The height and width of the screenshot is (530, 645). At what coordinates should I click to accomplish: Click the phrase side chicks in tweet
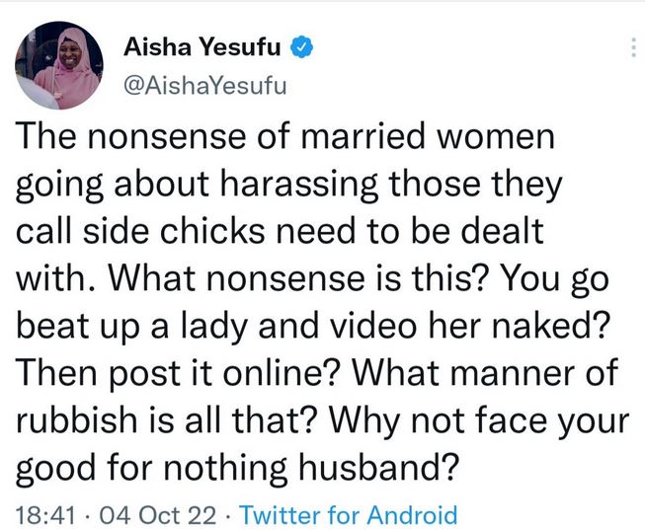tap(175, 231)
